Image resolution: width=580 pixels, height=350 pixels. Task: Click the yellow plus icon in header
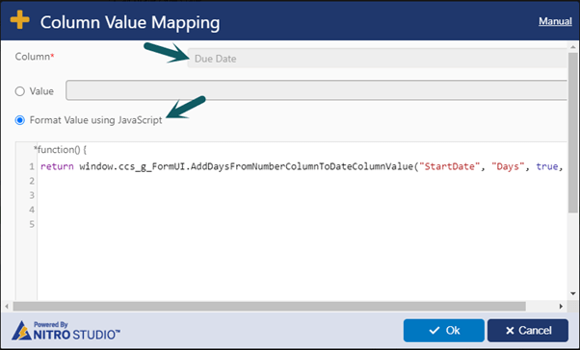[20, 19]
